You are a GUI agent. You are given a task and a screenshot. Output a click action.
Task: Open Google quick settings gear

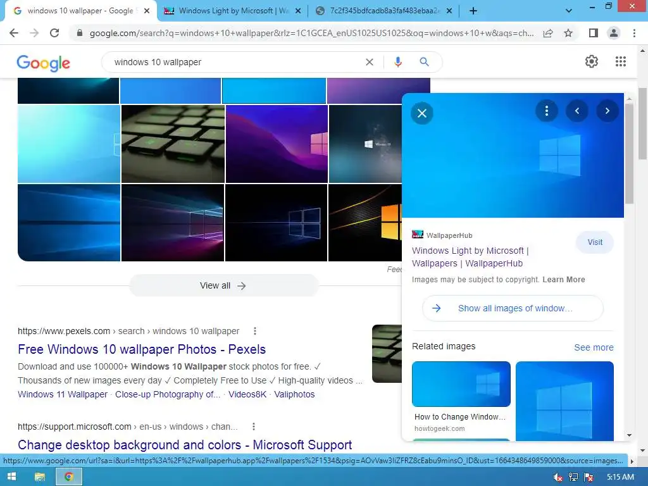[592, 61]
